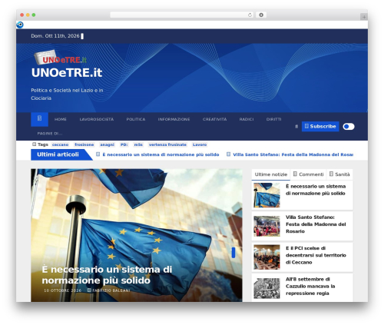Toggle the dark mode switch
Image resolution: width=384 pixels, height=325 pixels.
[349, 127]
